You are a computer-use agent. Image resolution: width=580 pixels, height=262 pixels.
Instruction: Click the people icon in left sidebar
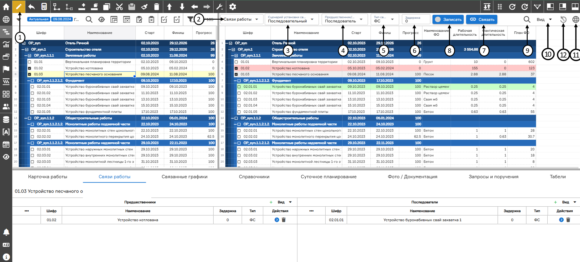point(6,107)
